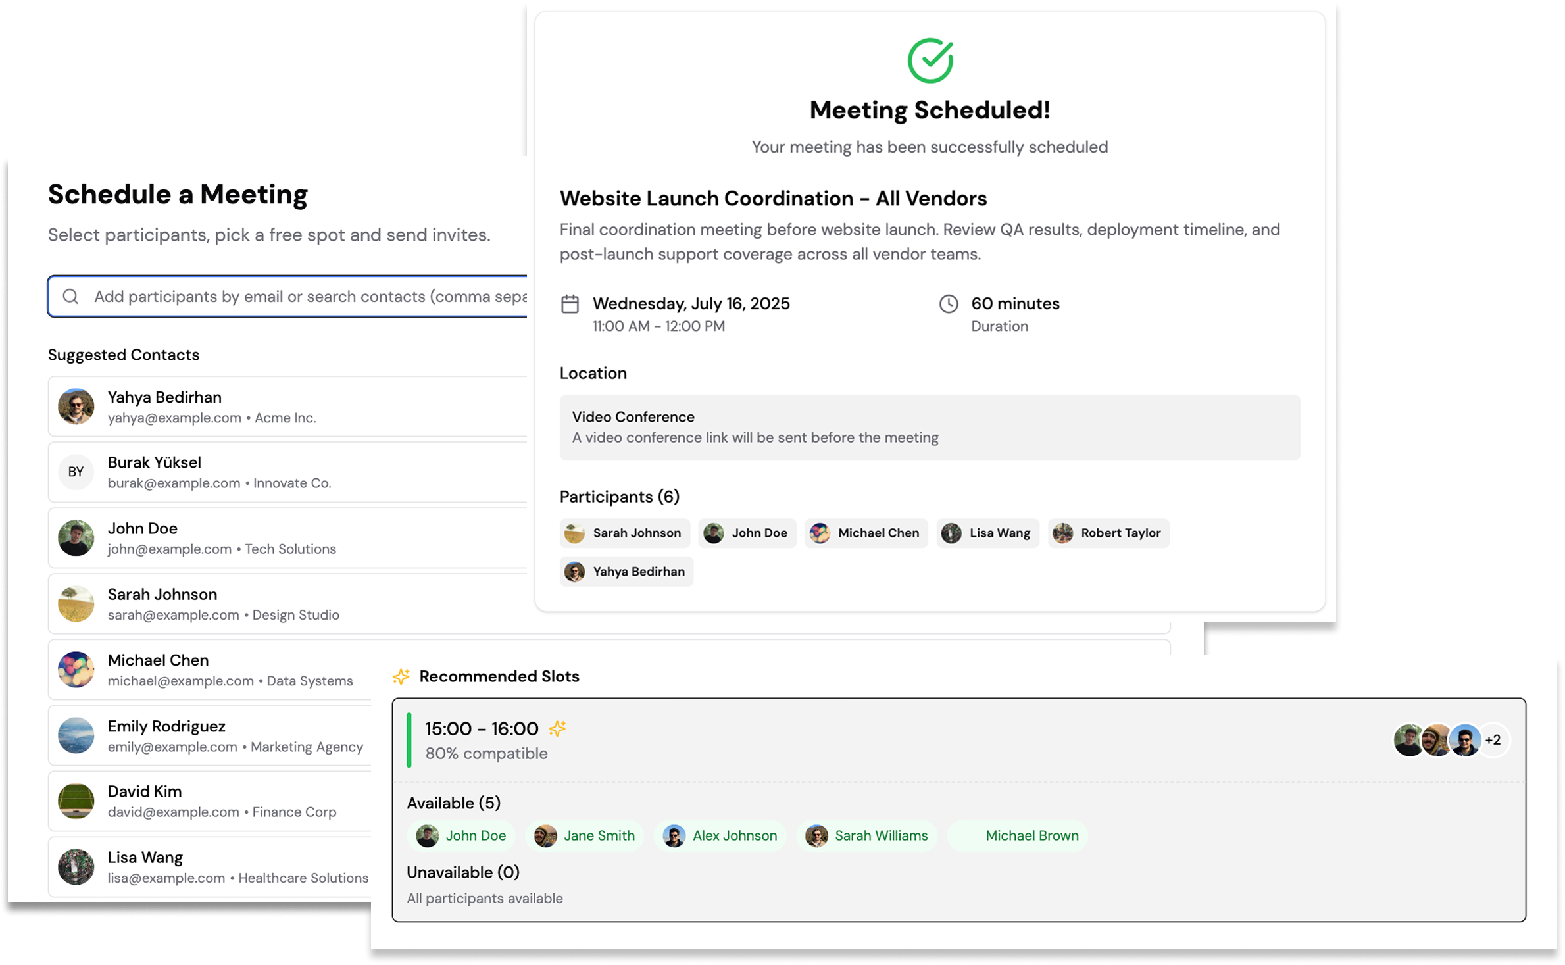Screen dimensions: 1565x965
Task: Click the +2 more participants badge
Action: pyautogui.click(x=1493, y=740)
